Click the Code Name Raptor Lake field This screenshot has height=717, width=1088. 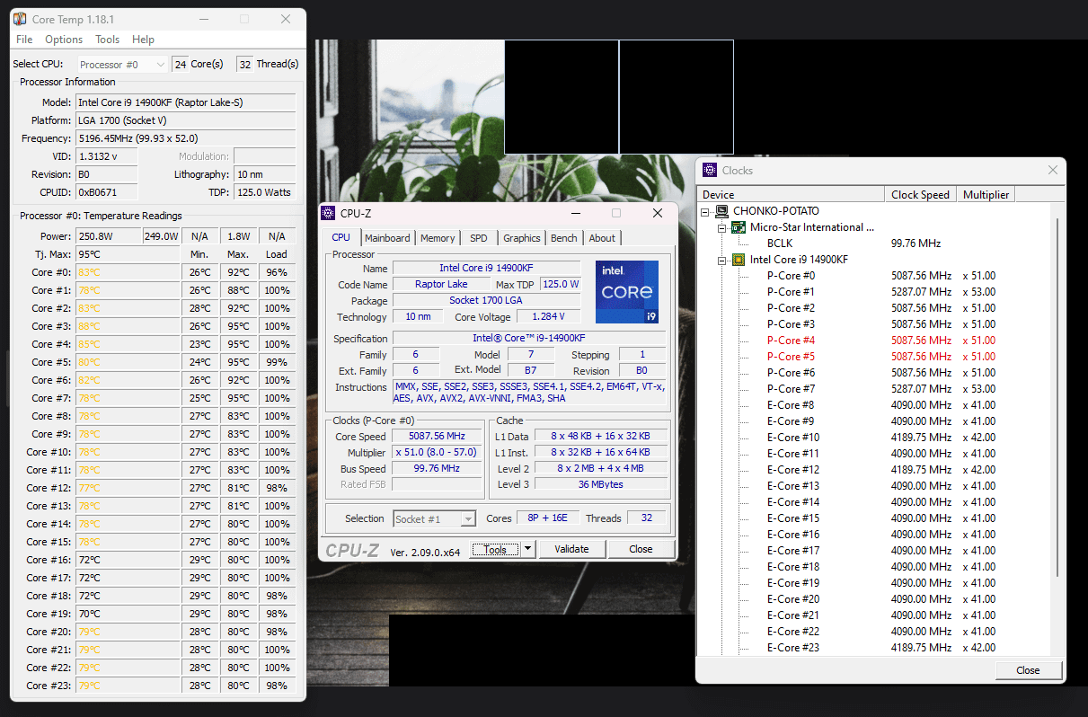441,285
